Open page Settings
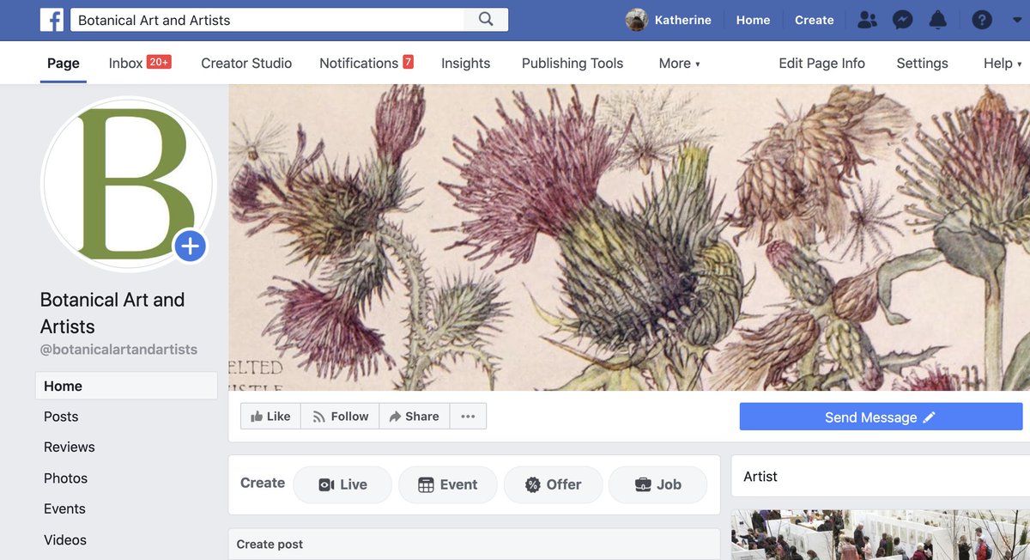This screenshot has height=560, width=1030. point(922,63)
